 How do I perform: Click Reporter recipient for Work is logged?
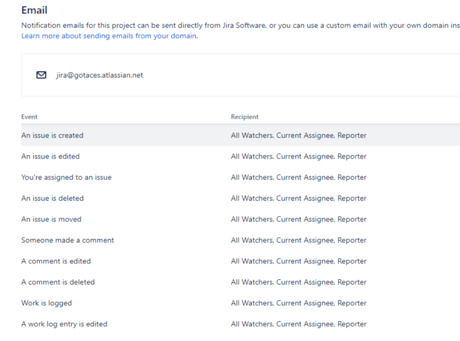(x=352, y=303)
